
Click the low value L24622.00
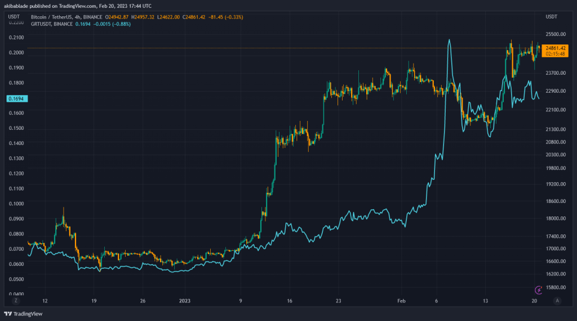click(168, 17)
